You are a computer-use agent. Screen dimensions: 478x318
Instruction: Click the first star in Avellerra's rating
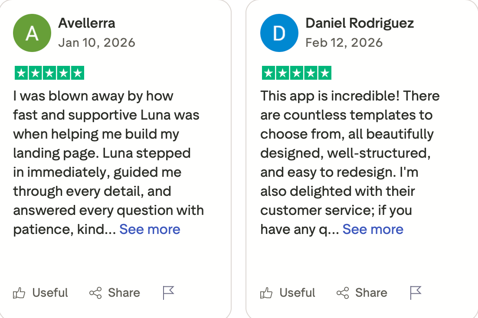coord(22,73)
